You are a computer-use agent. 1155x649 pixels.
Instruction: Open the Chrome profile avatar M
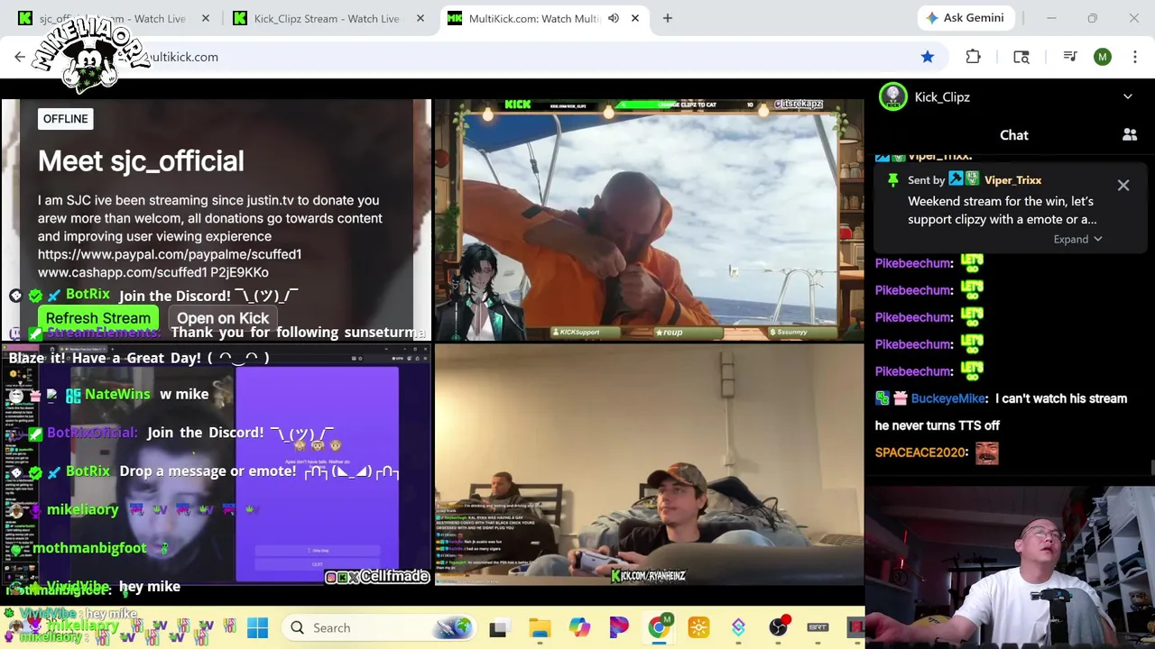coord(1103,57)
